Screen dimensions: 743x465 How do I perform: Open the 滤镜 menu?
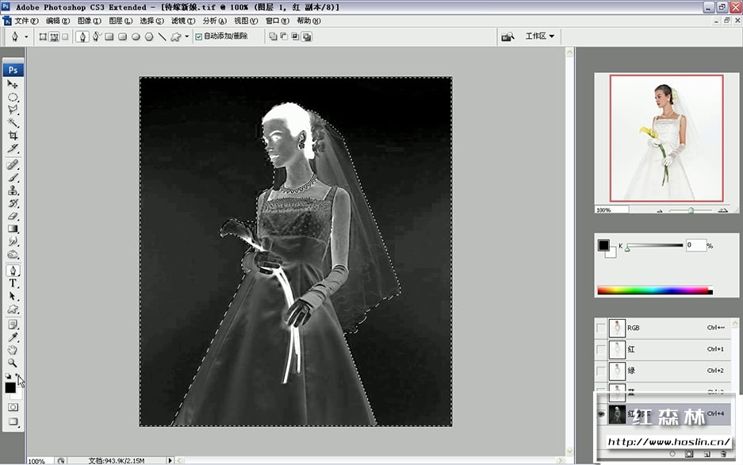(183, 21)
